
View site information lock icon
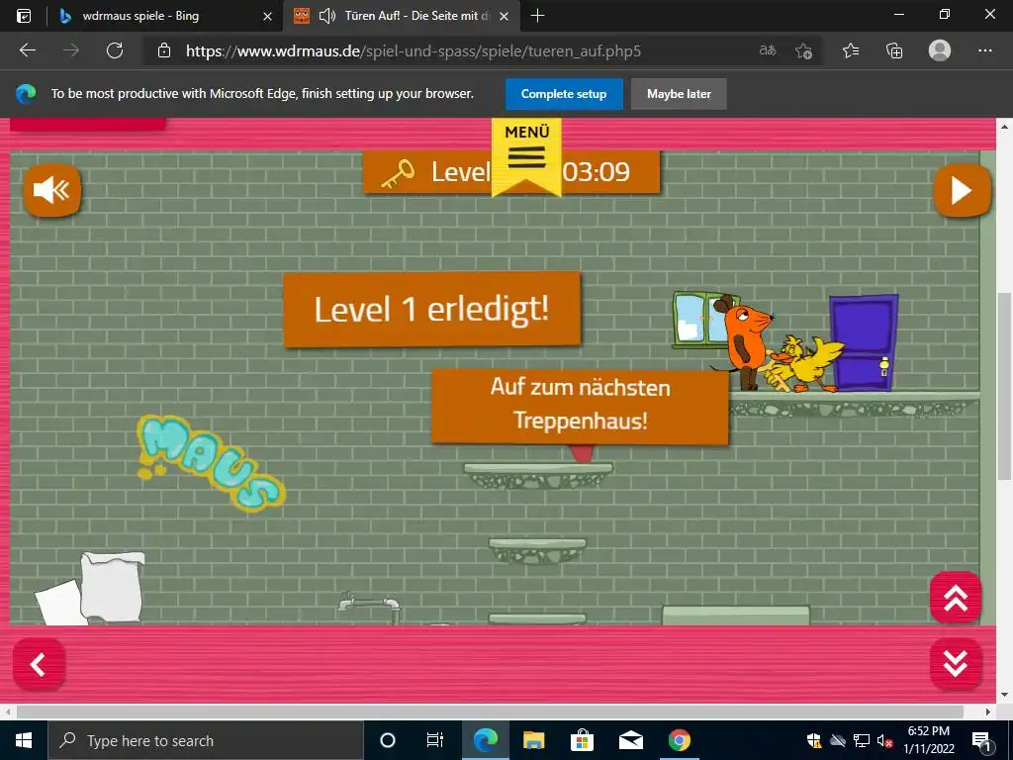coord(164,51)
